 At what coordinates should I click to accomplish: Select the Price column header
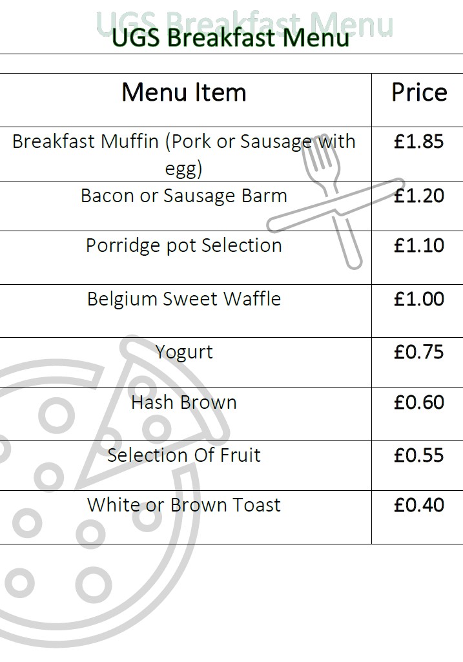(x=419, y=92)
